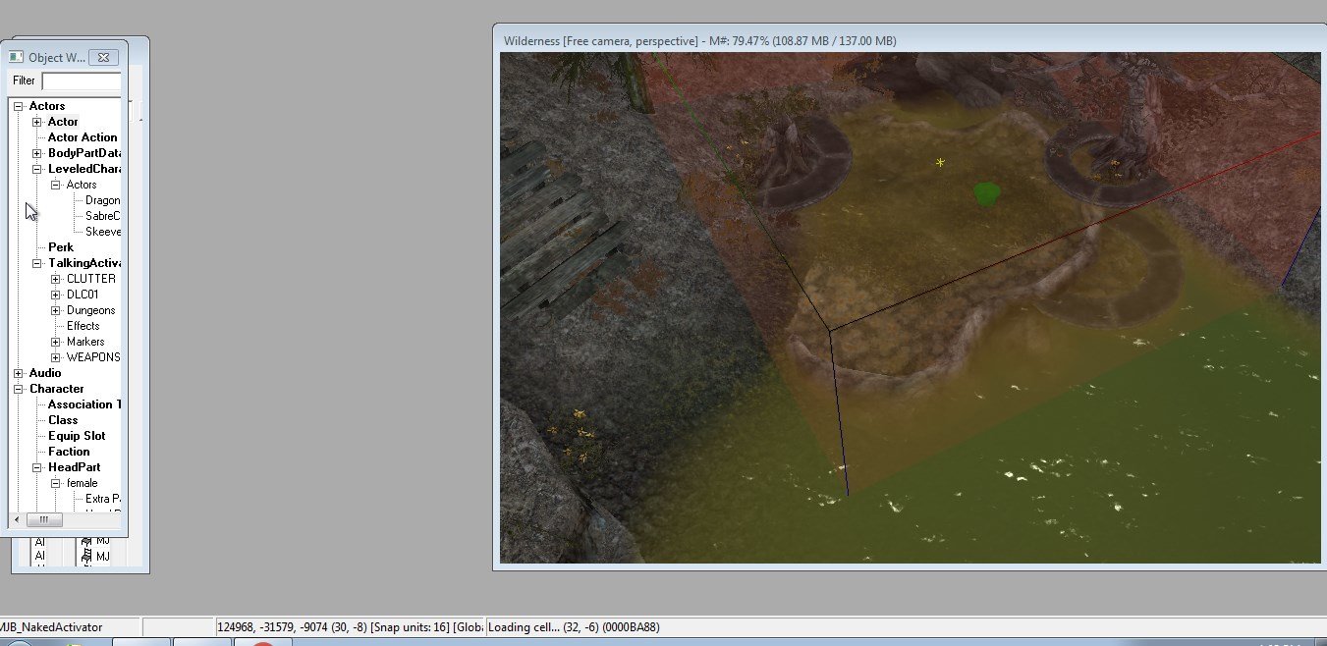Expand the BodyPartData node
This screenshot has height=646, width=1327.
37,153
